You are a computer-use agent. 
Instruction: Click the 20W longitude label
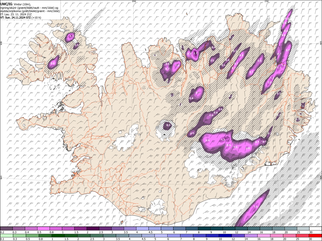coord(134,1)
